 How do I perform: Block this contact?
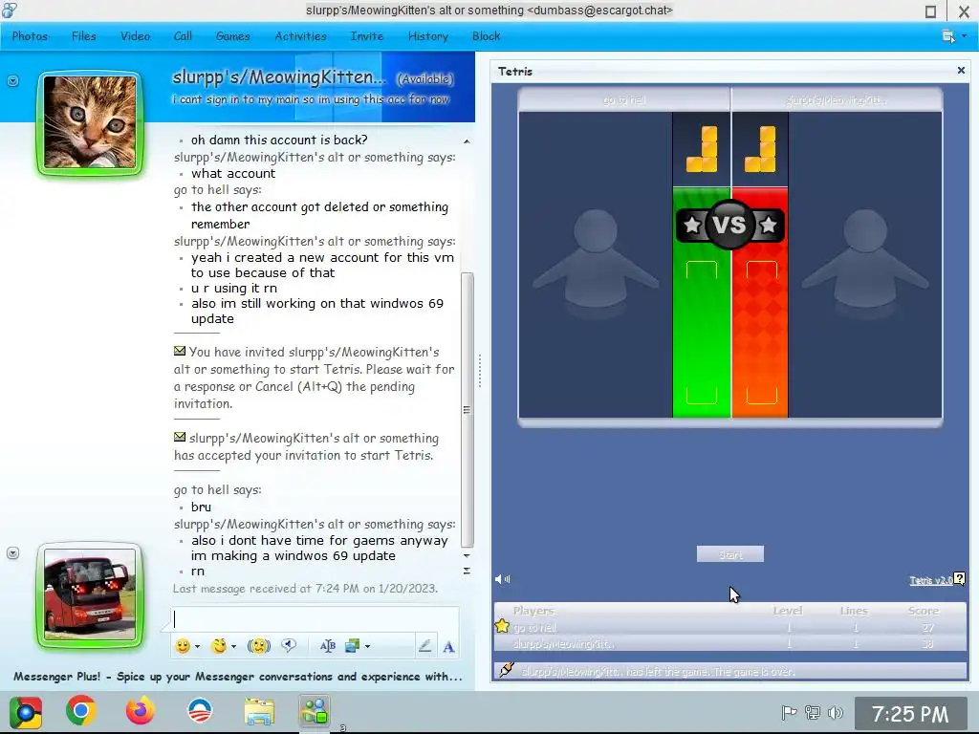486,36
